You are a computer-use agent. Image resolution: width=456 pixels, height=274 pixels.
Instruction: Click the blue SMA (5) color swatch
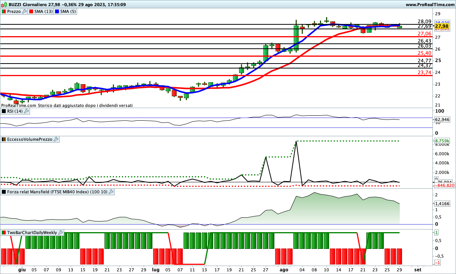(x=57, y=11)
